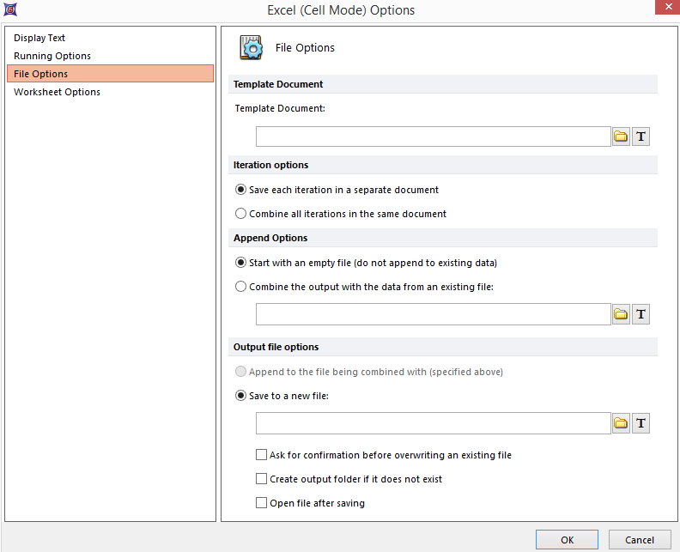Select Combine output with existing file data

(x=241, y=287)
